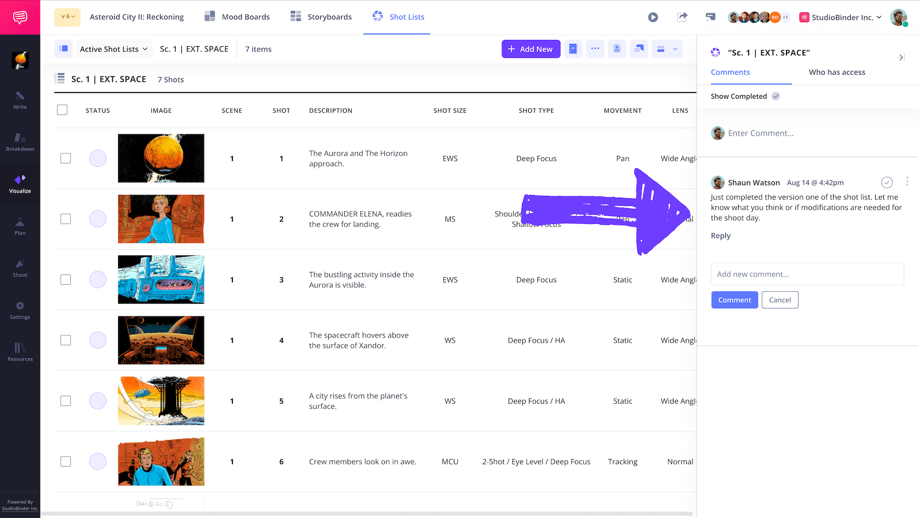The width and height of the screenshot is (921, 518).
Task: Mark Shaun Watson's comment as complete
Action: [887, 182]
